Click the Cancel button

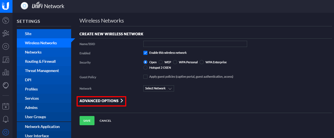105,121
